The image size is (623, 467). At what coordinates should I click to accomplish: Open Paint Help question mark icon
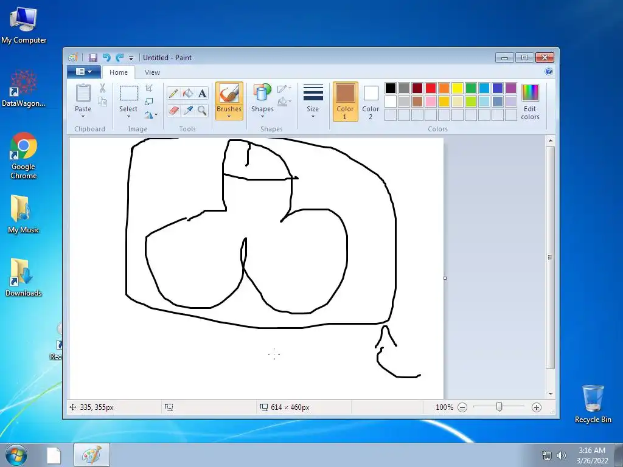[549, 72]
